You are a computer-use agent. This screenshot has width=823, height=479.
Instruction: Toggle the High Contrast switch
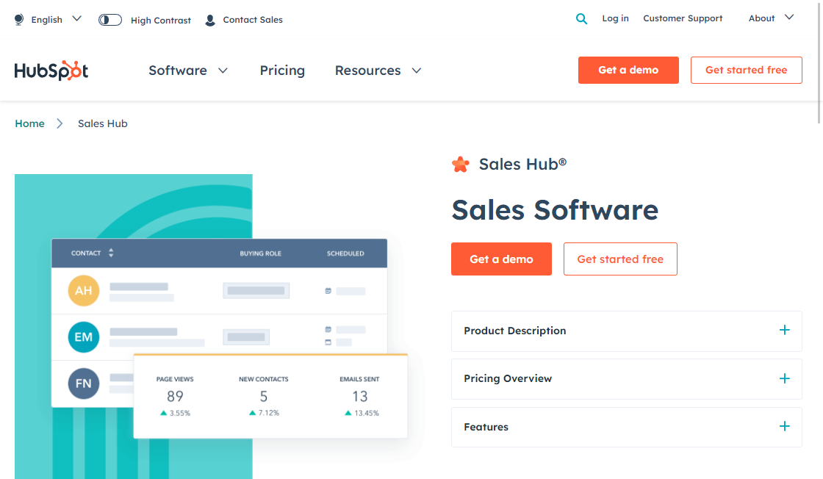click(x=109, y=20)
